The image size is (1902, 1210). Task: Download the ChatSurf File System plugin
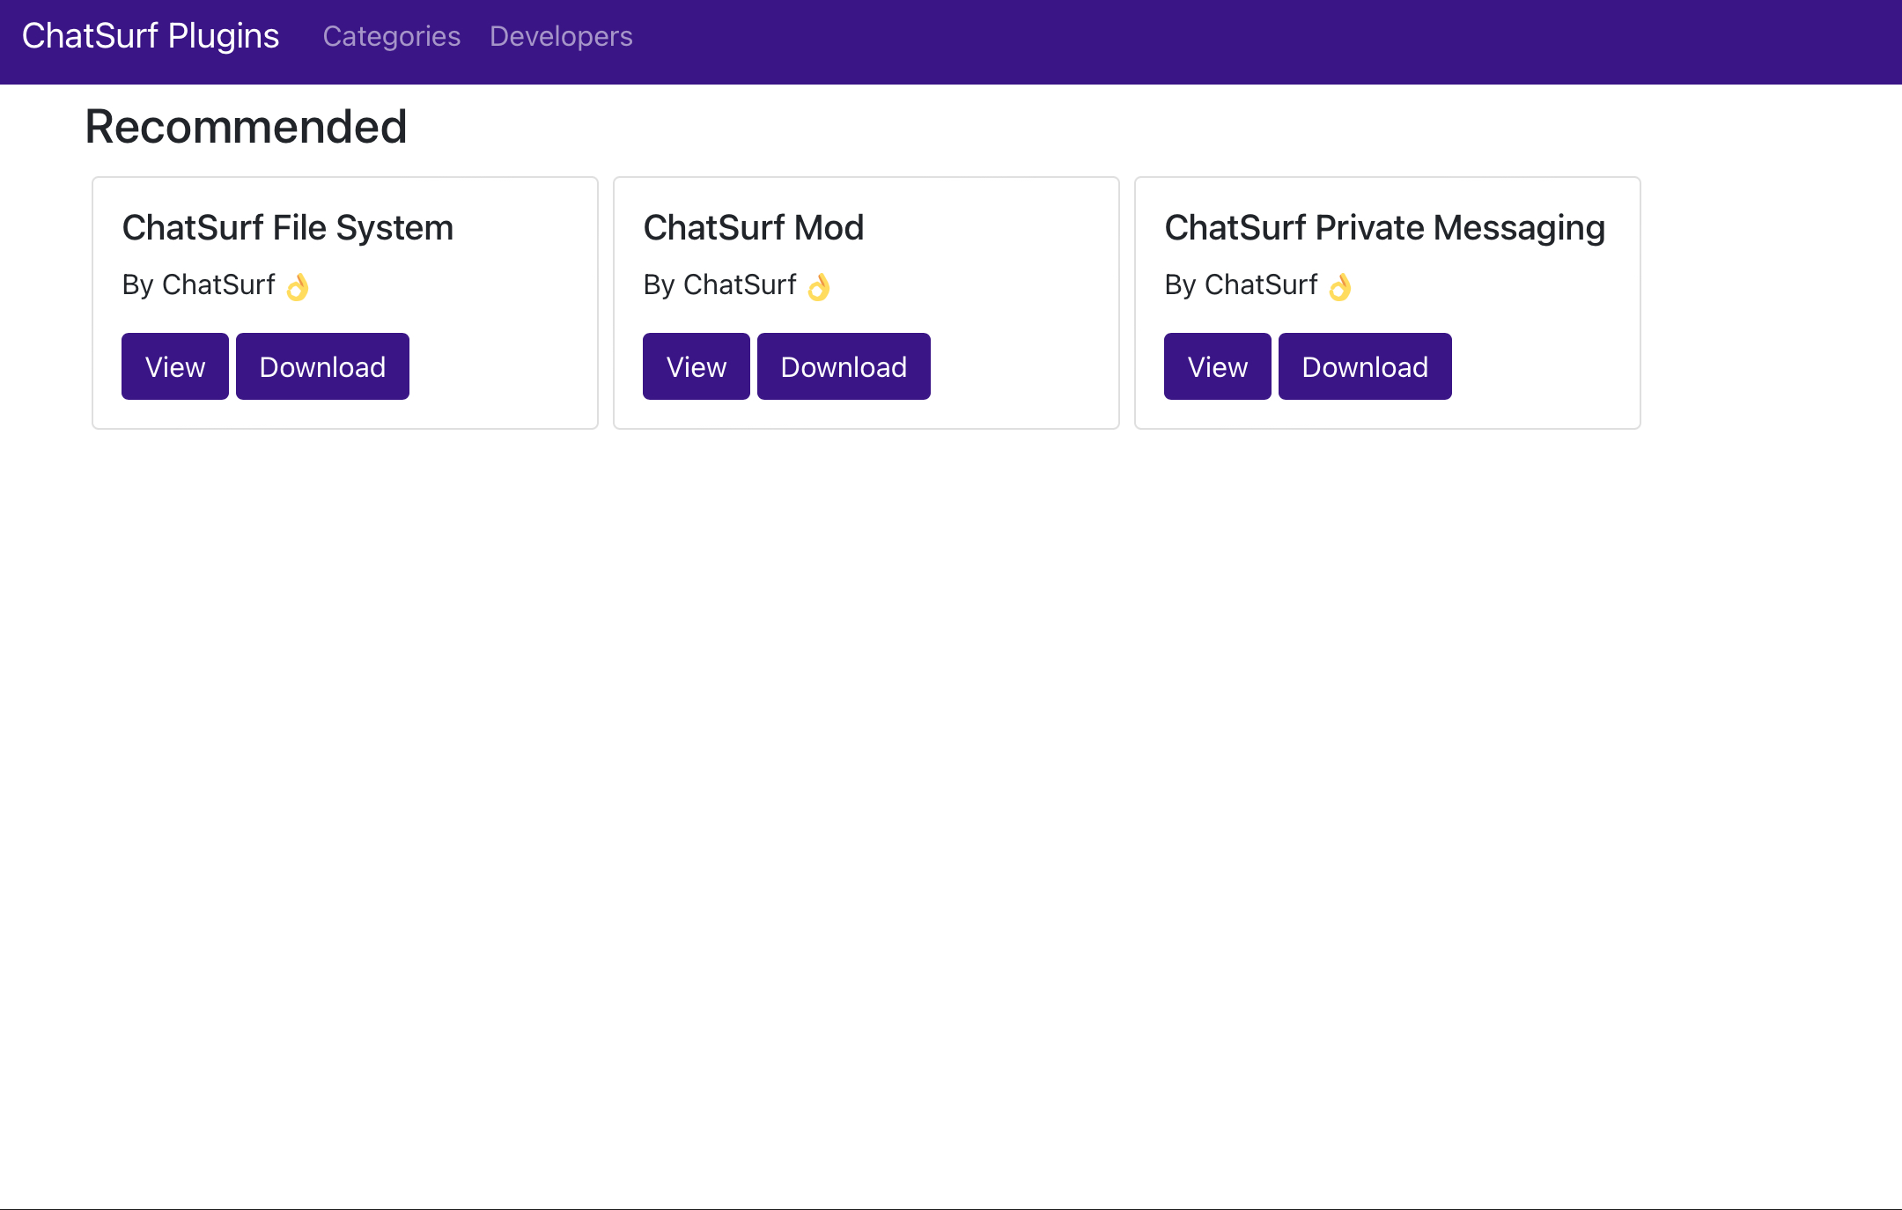322,366
